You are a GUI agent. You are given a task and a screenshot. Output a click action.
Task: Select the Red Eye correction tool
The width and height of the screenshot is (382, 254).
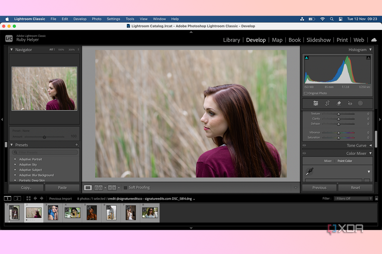[350, 103]
